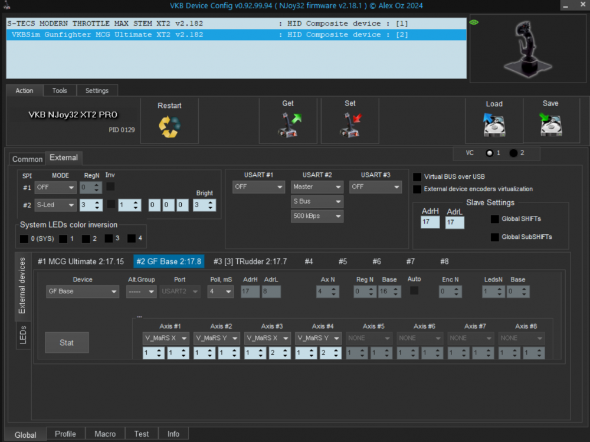Click the joystick icon in the title bar
590x442 pixels.
(x=5, y=5)
